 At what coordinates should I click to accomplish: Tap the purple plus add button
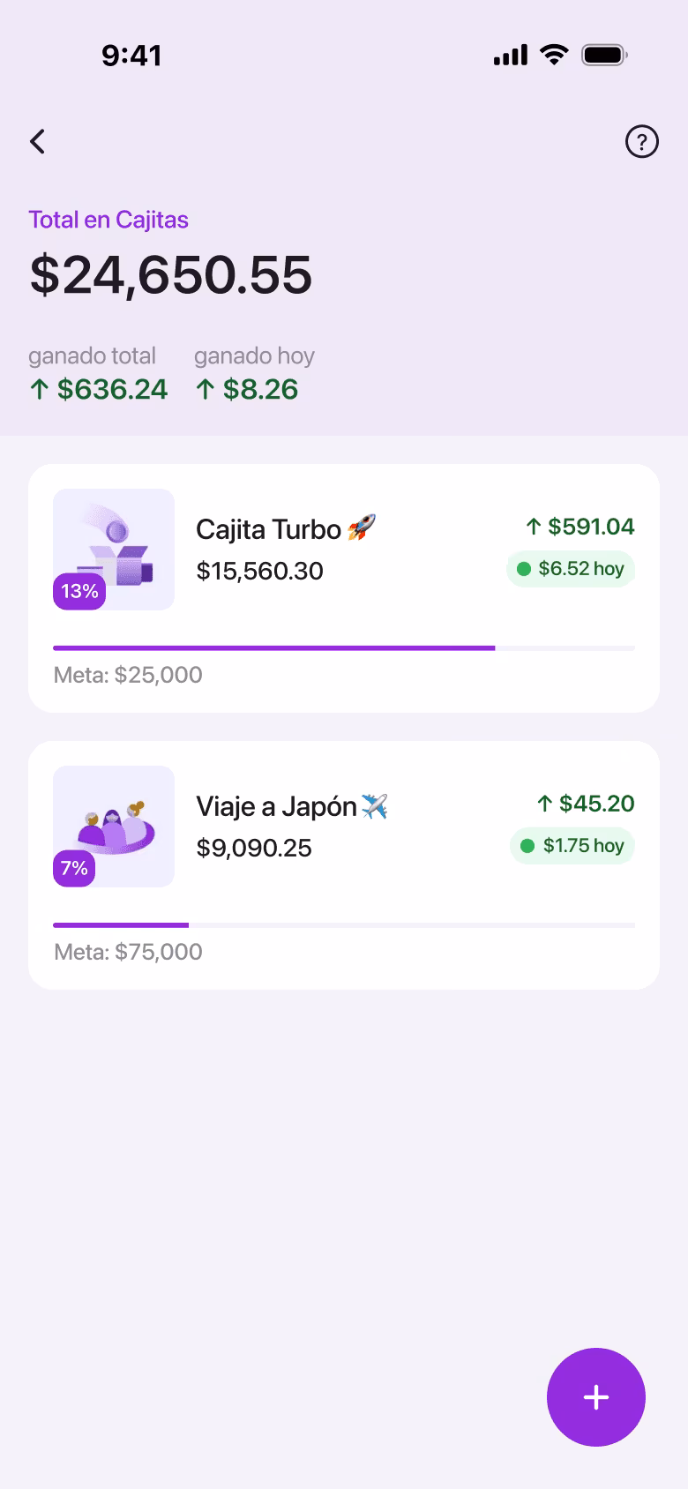[x=596, y=1397]
